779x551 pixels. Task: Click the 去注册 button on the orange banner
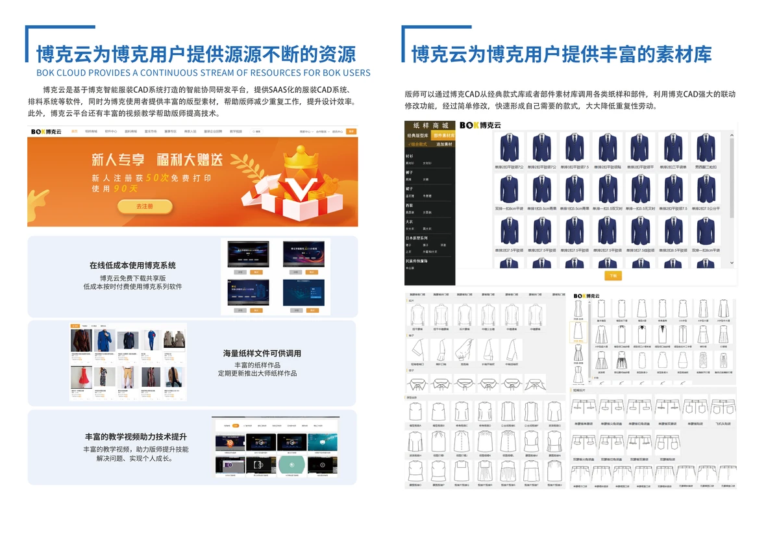pyautogui.click(x=145, y=206)
